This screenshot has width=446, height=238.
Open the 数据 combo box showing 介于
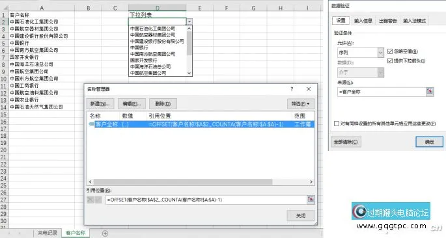(x=361, y=72)
